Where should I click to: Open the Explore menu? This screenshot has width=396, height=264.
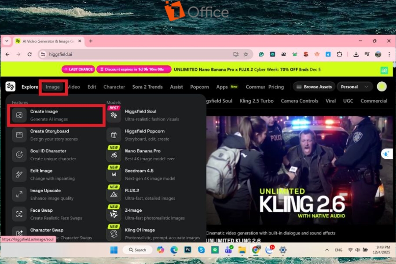29,87
